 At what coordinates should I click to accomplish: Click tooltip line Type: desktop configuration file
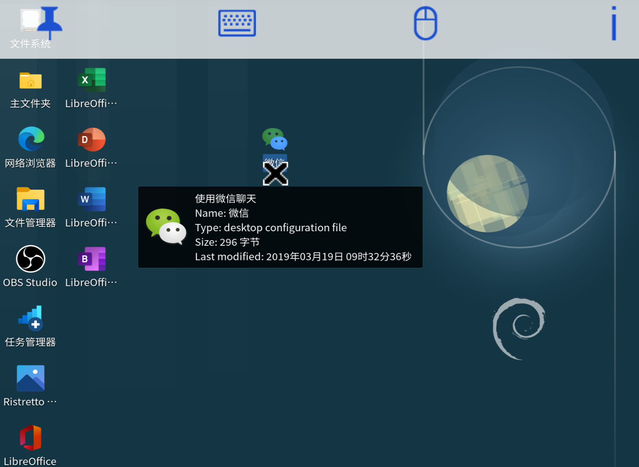point(271,228)
